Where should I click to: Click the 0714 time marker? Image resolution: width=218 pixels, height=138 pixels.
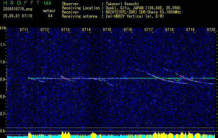coord(86,29)
